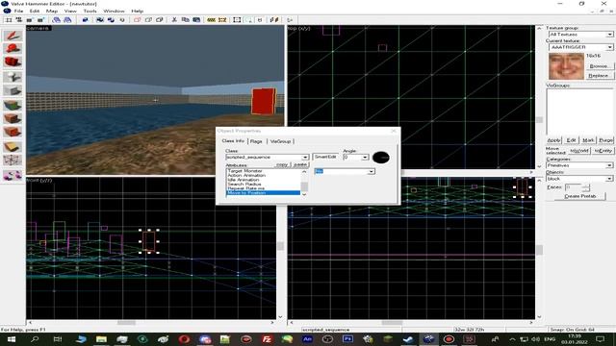This screenshot has height=346, width=616.
Task: Switch to the VisGroup tab
Action: point(280,141)
